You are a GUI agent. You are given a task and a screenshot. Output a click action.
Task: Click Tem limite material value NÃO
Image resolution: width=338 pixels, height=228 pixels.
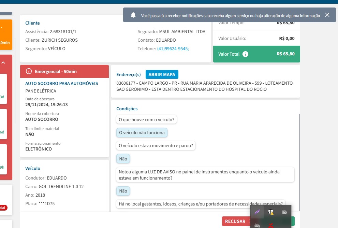click(x=30, y=134)
